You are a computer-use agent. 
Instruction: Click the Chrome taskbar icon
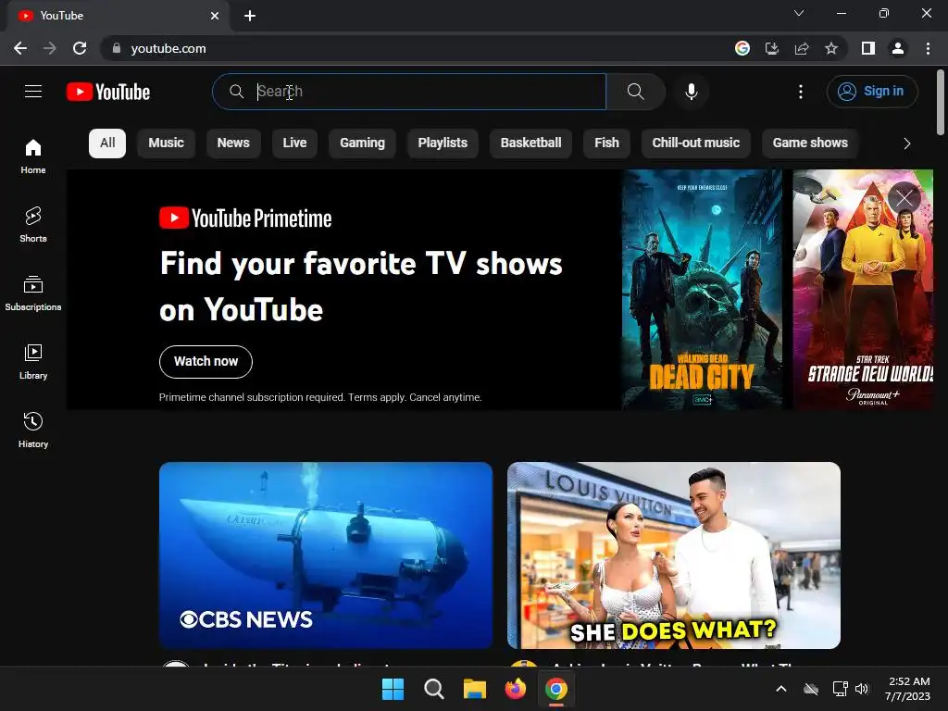[556, 689]
